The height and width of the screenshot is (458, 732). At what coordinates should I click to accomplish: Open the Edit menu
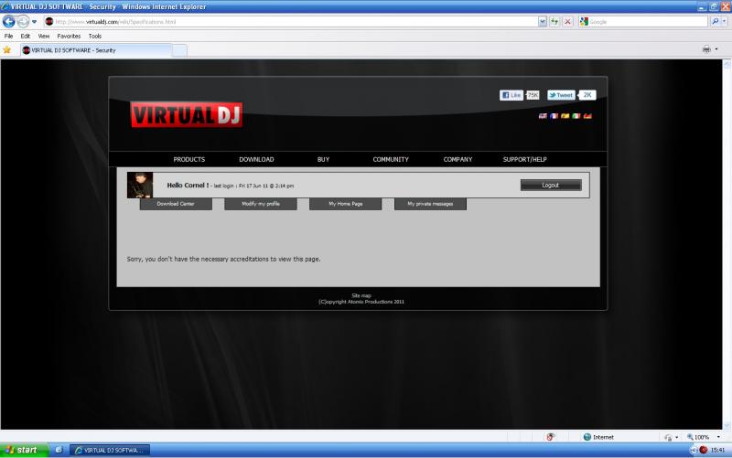[26, 36]
